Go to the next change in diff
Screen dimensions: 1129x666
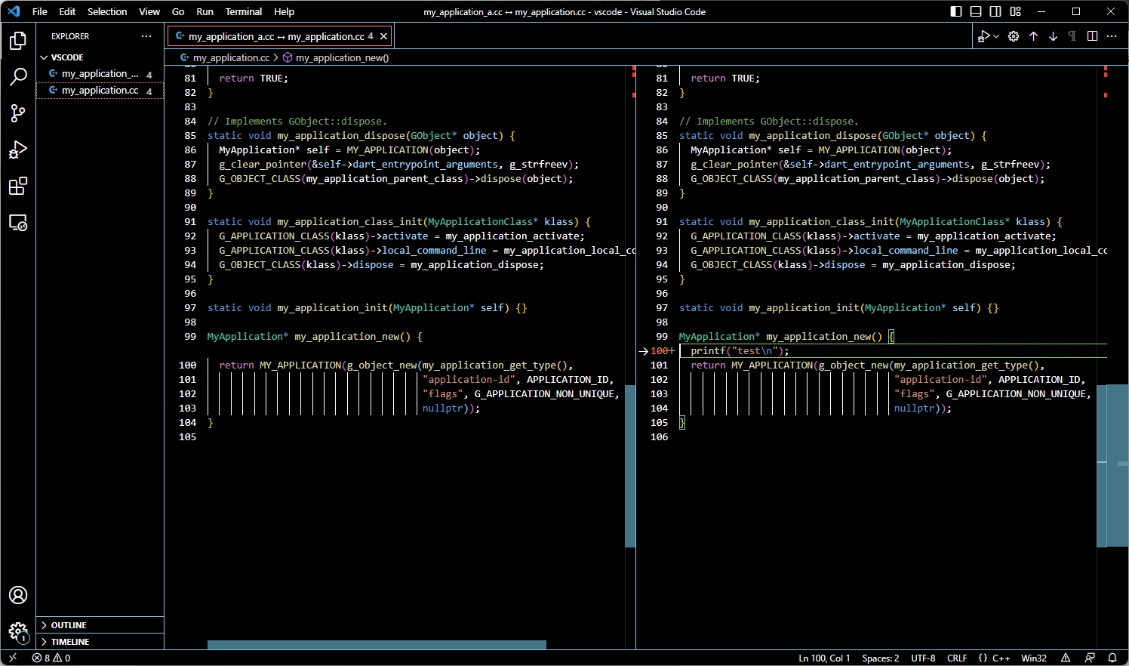tap(1053, 36)
